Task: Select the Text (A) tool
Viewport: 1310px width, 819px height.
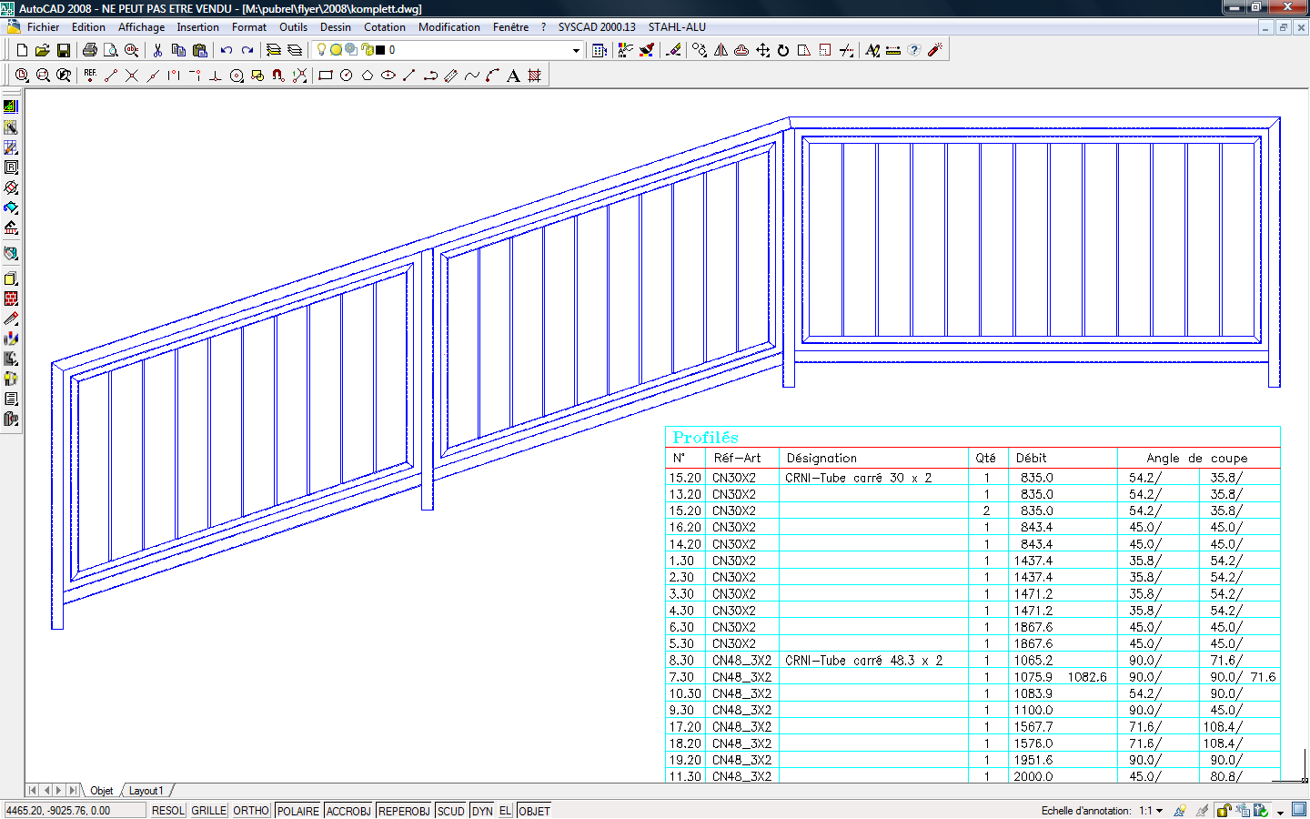Action: coord(513,76)
